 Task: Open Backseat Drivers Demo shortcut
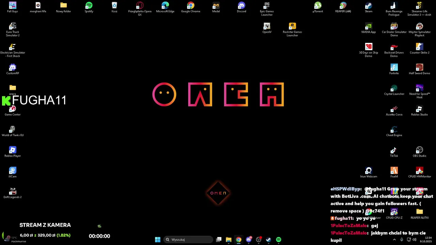[394, 50]
